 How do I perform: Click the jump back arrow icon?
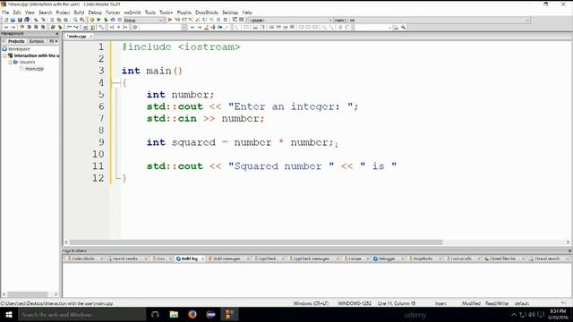tap(6, 28)
